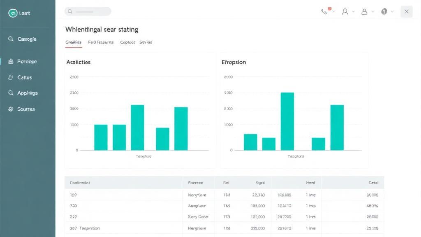Viewport: 421px width, 237px height.
Task: Click the calendar icon next to Fordege
Action: tap(11, 61)
